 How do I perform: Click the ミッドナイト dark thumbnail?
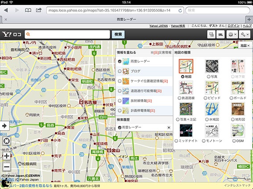point(186,130)
